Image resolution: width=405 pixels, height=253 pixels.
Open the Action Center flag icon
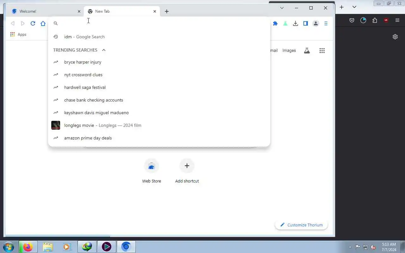358,247
